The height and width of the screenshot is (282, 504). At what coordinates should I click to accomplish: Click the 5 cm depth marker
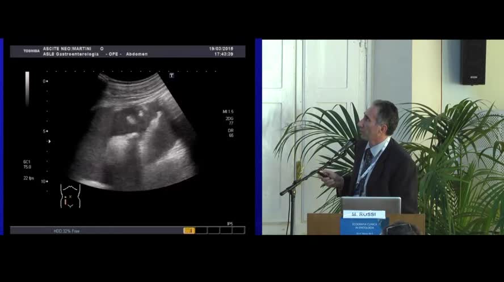(x=45, y=131)
